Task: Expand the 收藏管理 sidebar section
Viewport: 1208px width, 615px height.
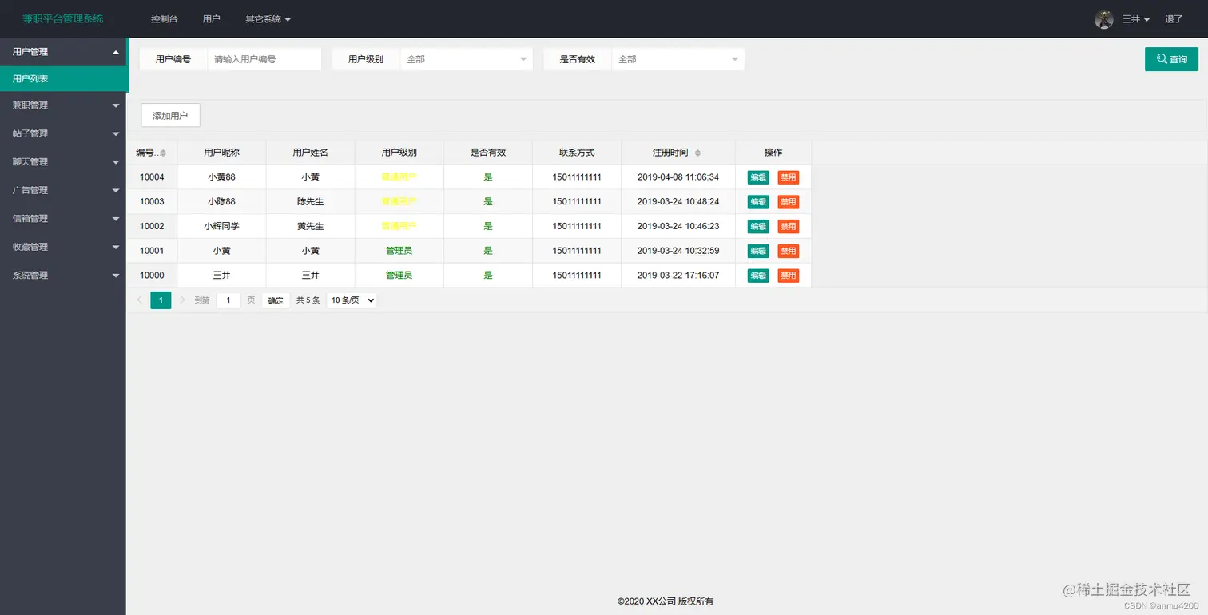Action: point(63,247)
